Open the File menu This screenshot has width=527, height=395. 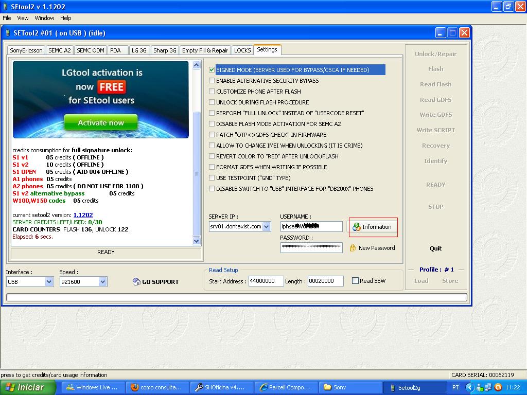[7, 18]
